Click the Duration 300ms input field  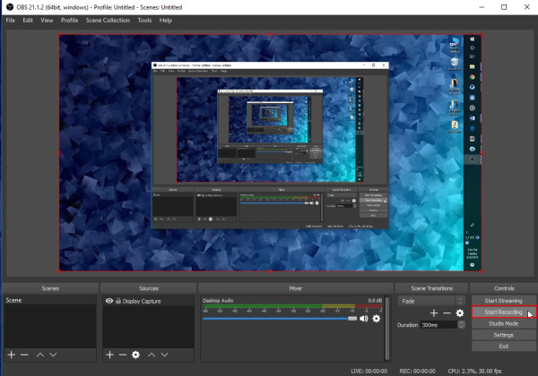438,325
